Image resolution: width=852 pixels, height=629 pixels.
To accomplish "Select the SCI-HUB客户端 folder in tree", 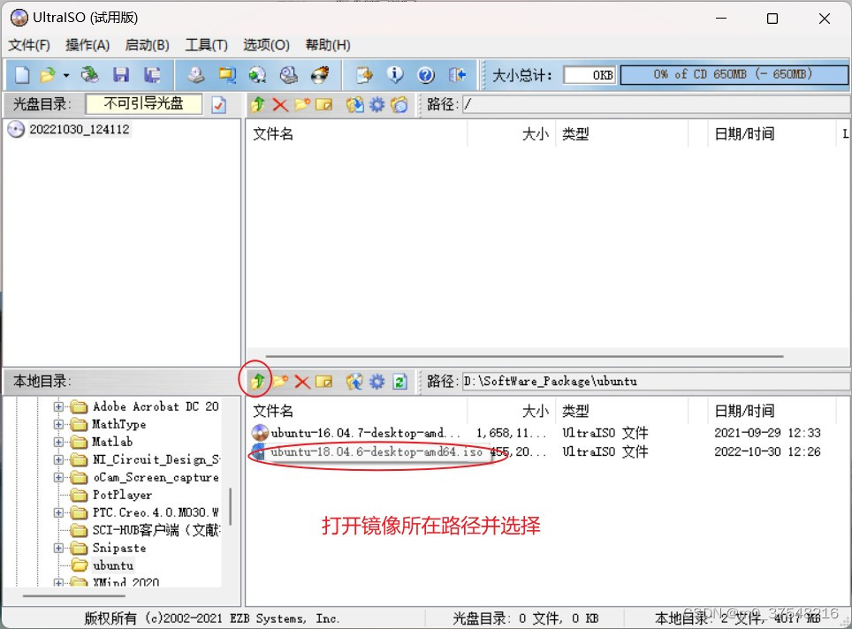I will coord(156,530).
